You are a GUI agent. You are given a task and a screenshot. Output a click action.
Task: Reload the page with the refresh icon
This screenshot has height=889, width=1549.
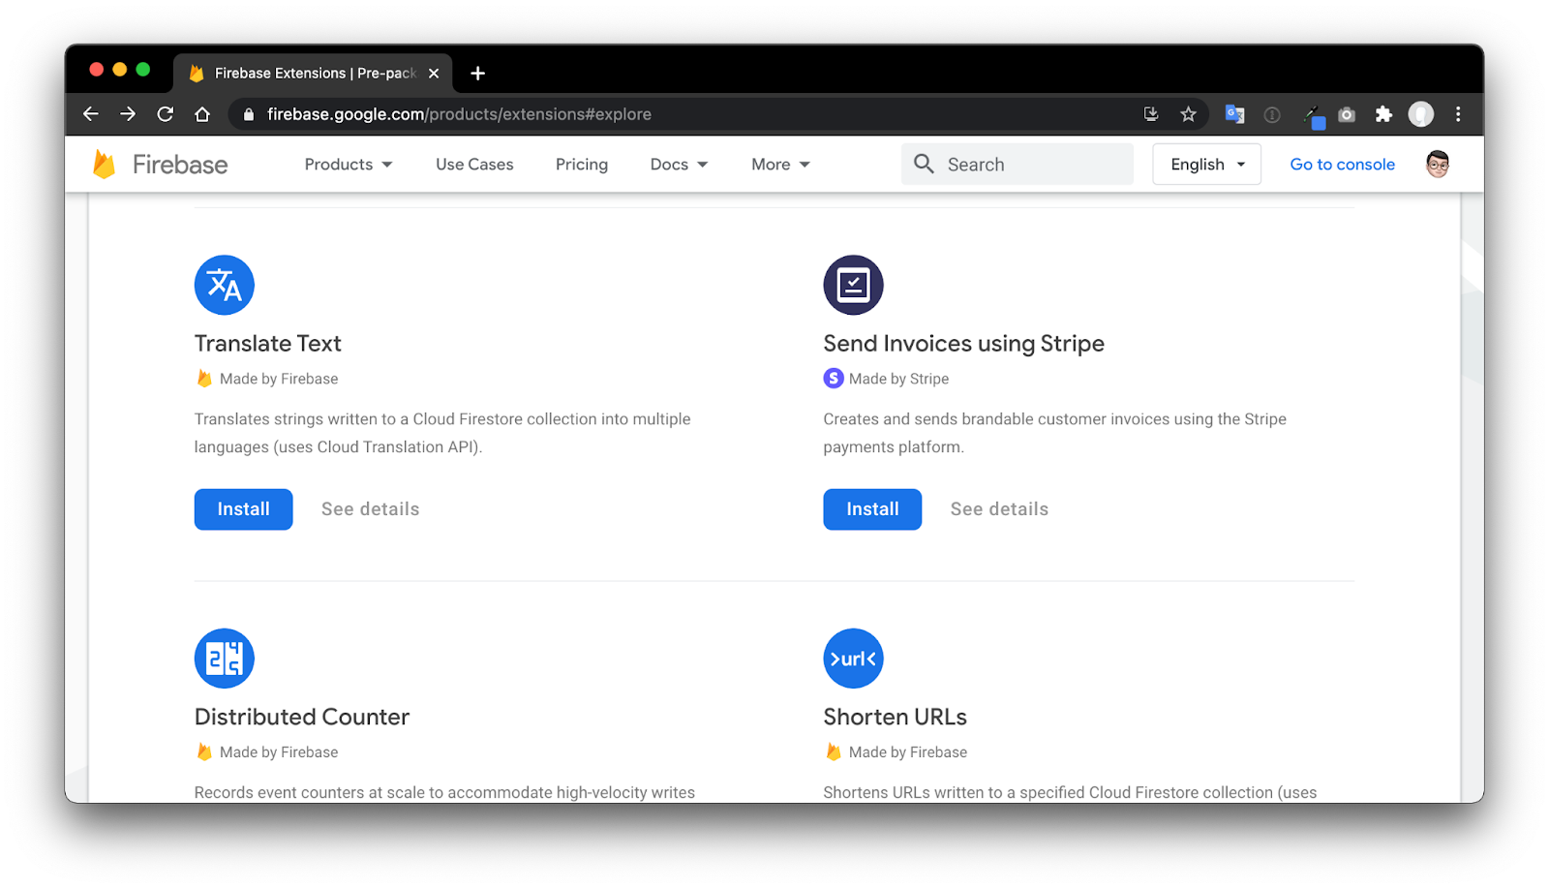[x=166, y=114]
